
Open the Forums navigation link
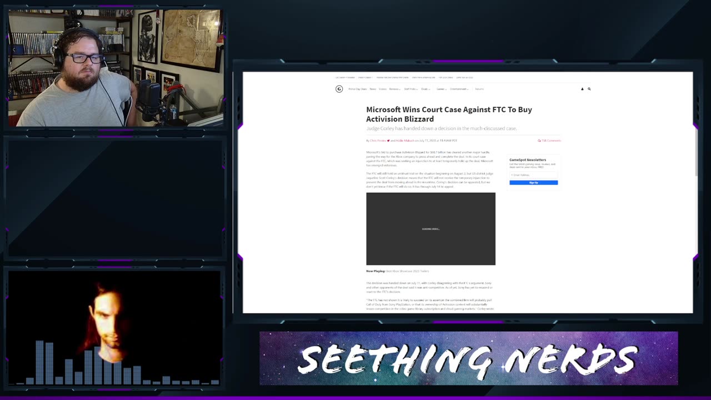tap(479, 89)
